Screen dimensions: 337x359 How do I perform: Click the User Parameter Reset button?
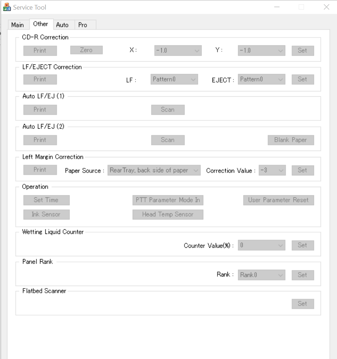[278, 200]
